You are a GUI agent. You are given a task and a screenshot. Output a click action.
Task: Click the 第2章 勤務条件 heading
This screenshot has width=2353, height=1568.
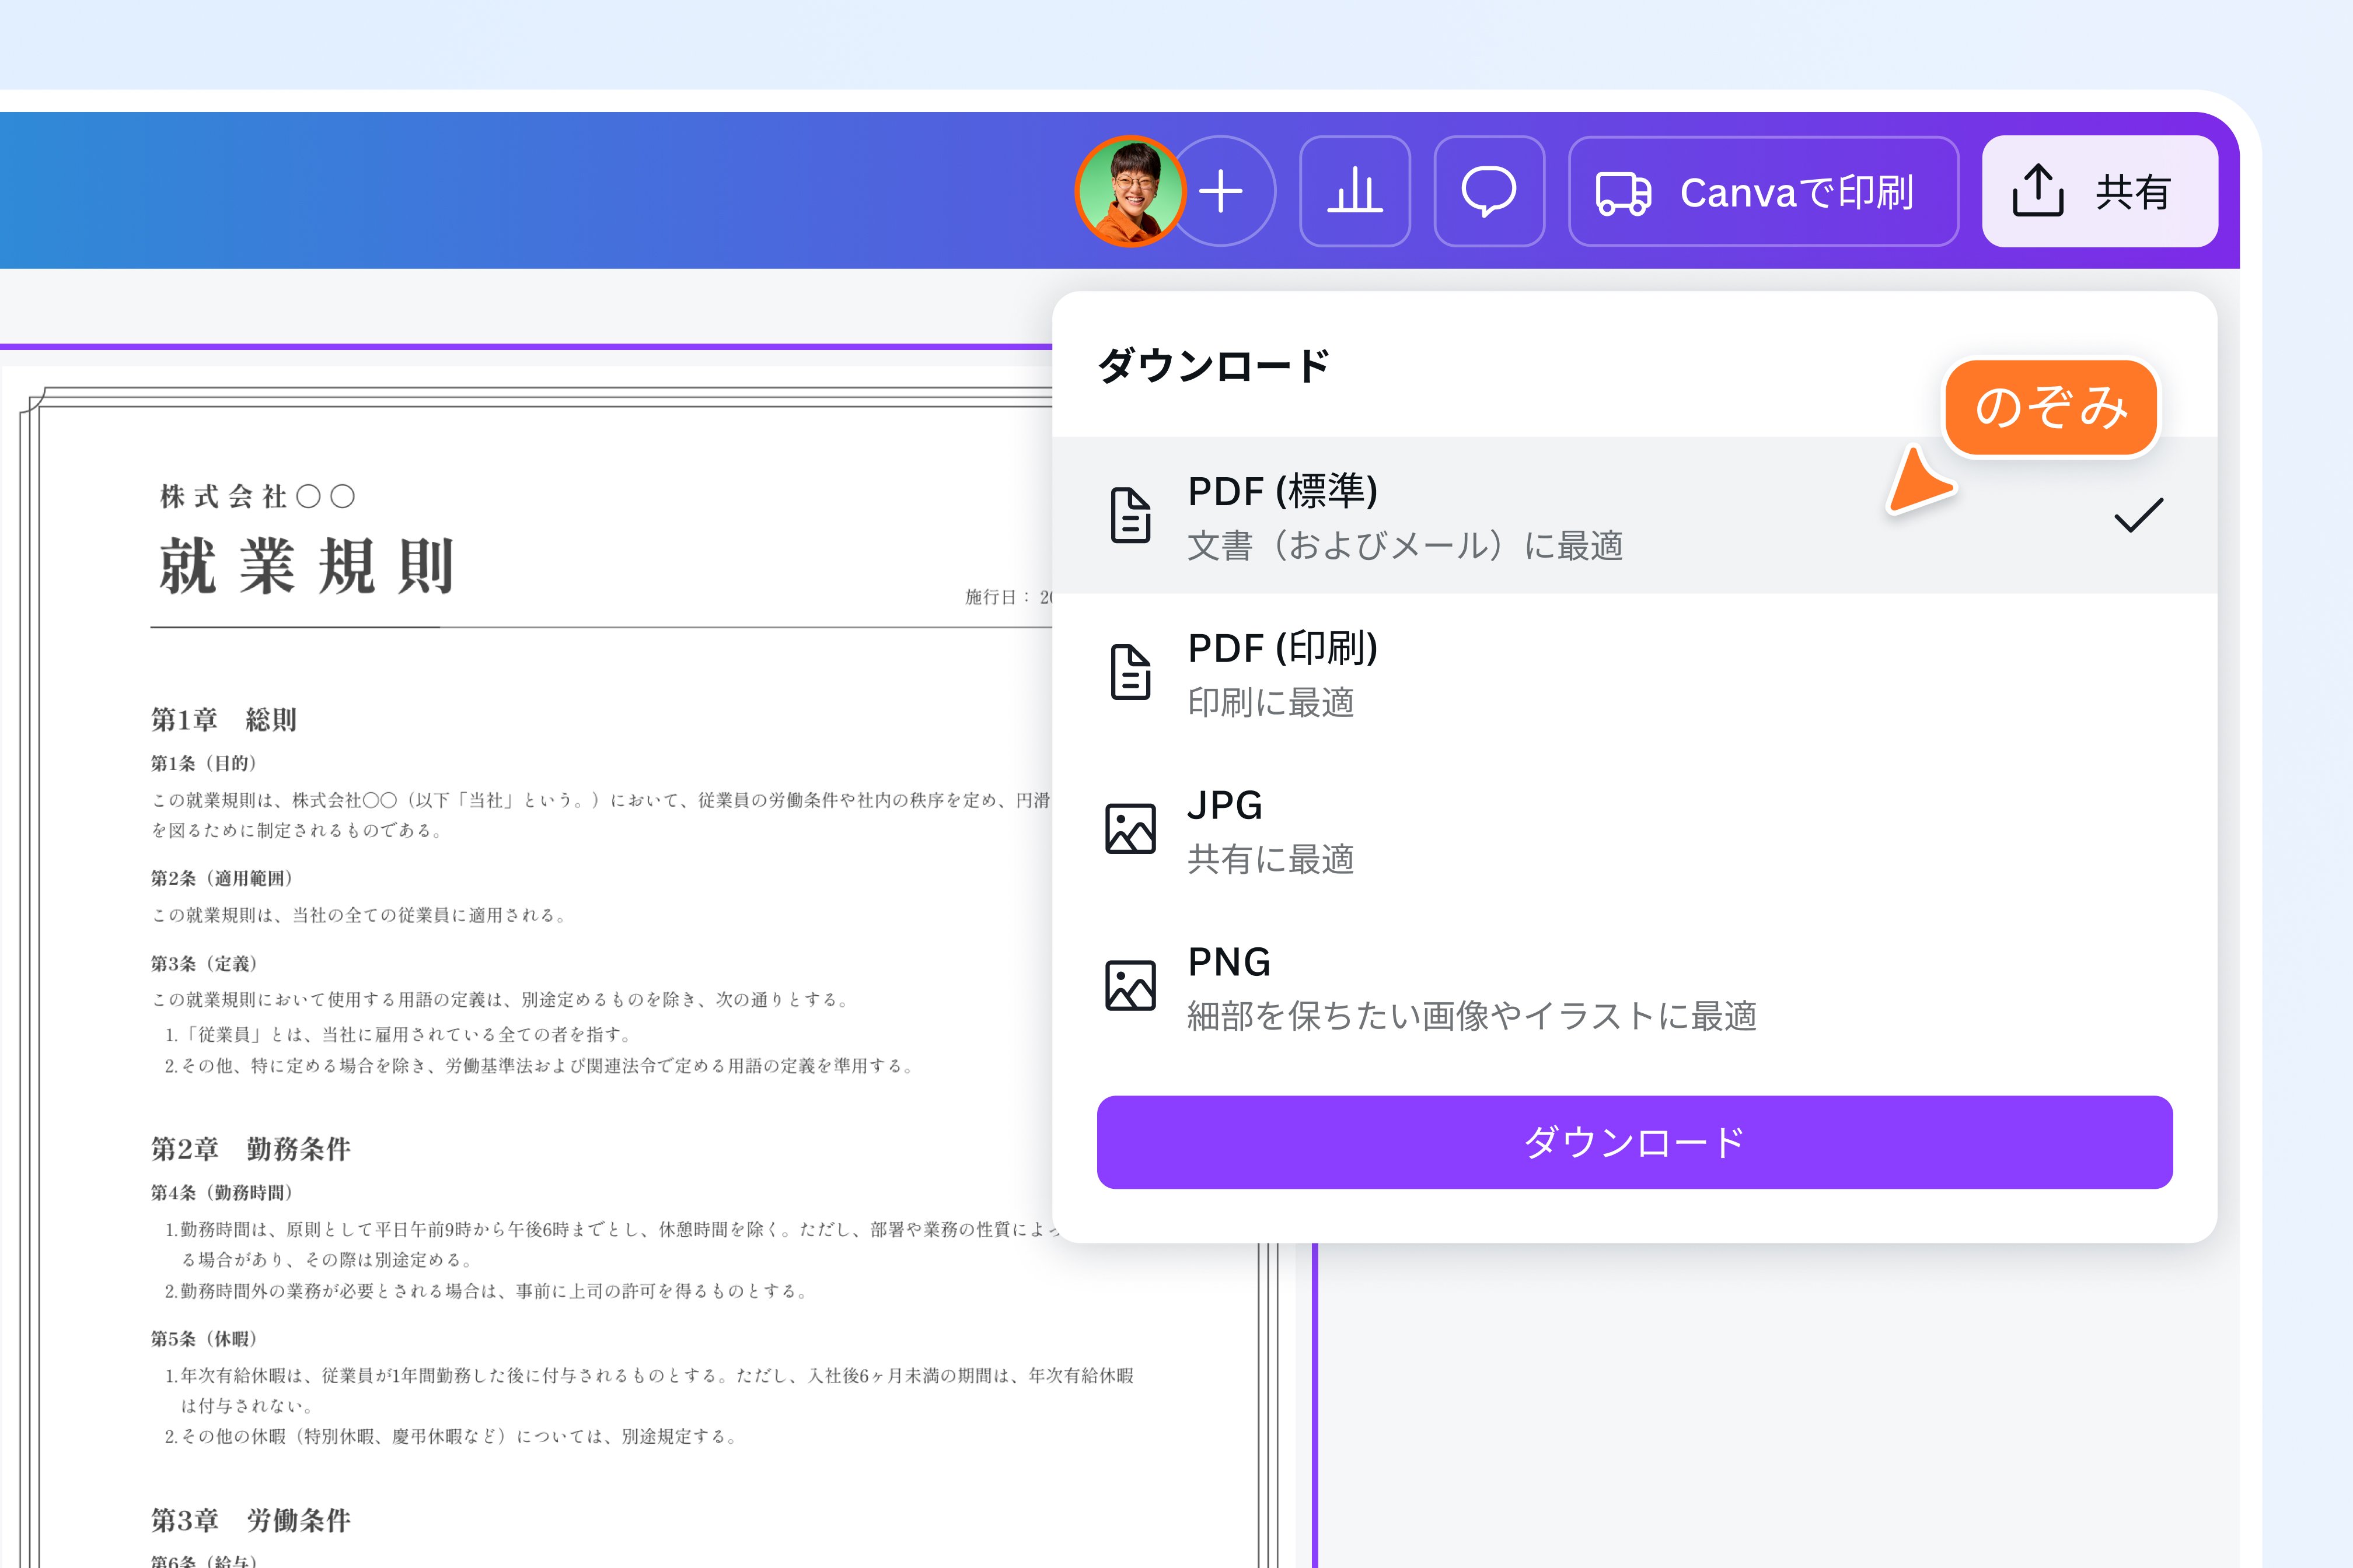250,1149
